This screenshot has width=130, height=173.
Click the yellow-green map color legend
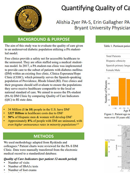pyautogui.click(x=106, y=148)
